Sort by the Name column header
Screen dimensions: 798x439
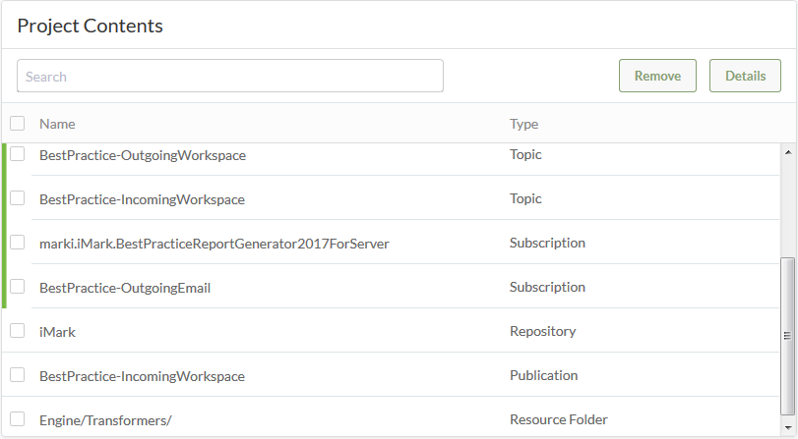tap(57, 124)
